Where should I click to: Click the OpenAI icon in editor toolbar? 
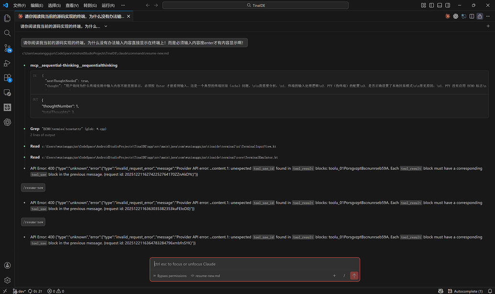pos(455,16)
